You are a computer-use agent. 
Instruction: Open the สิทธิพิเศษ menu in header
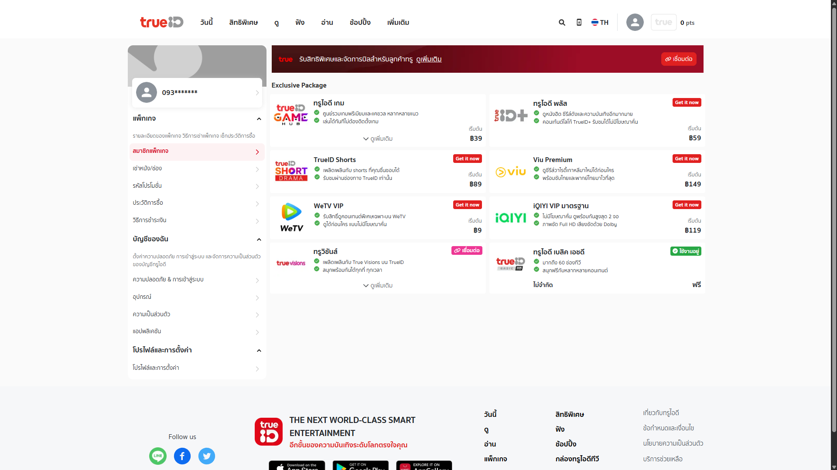coord(243,22)
